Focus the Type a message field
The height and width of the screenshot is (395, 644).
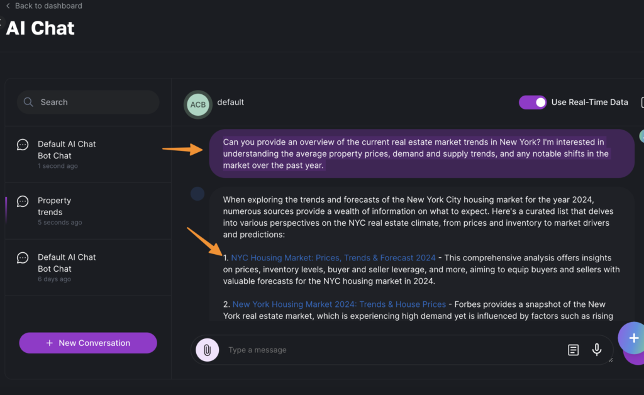[x=390, y=350]
